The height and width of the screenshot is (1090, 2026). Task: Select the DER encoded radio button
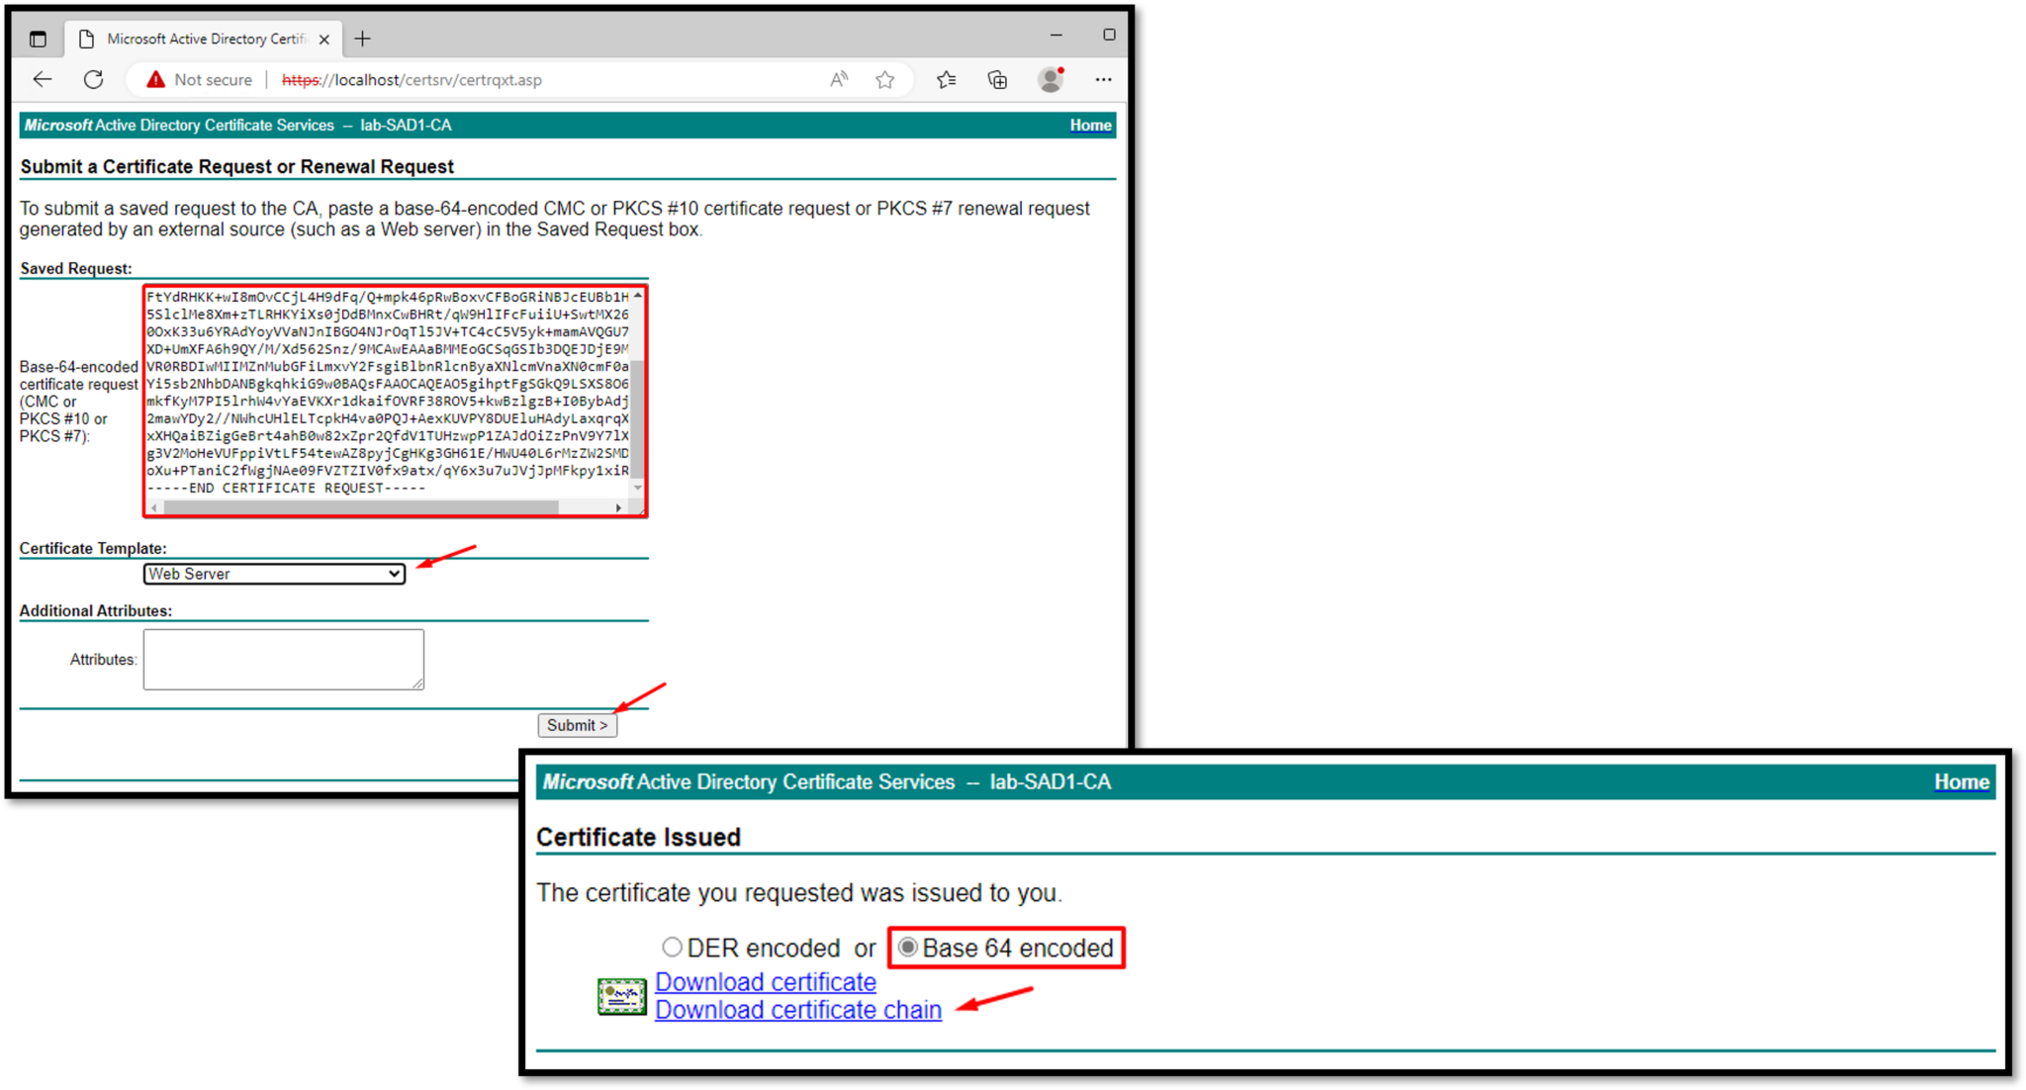pos(673,947)
